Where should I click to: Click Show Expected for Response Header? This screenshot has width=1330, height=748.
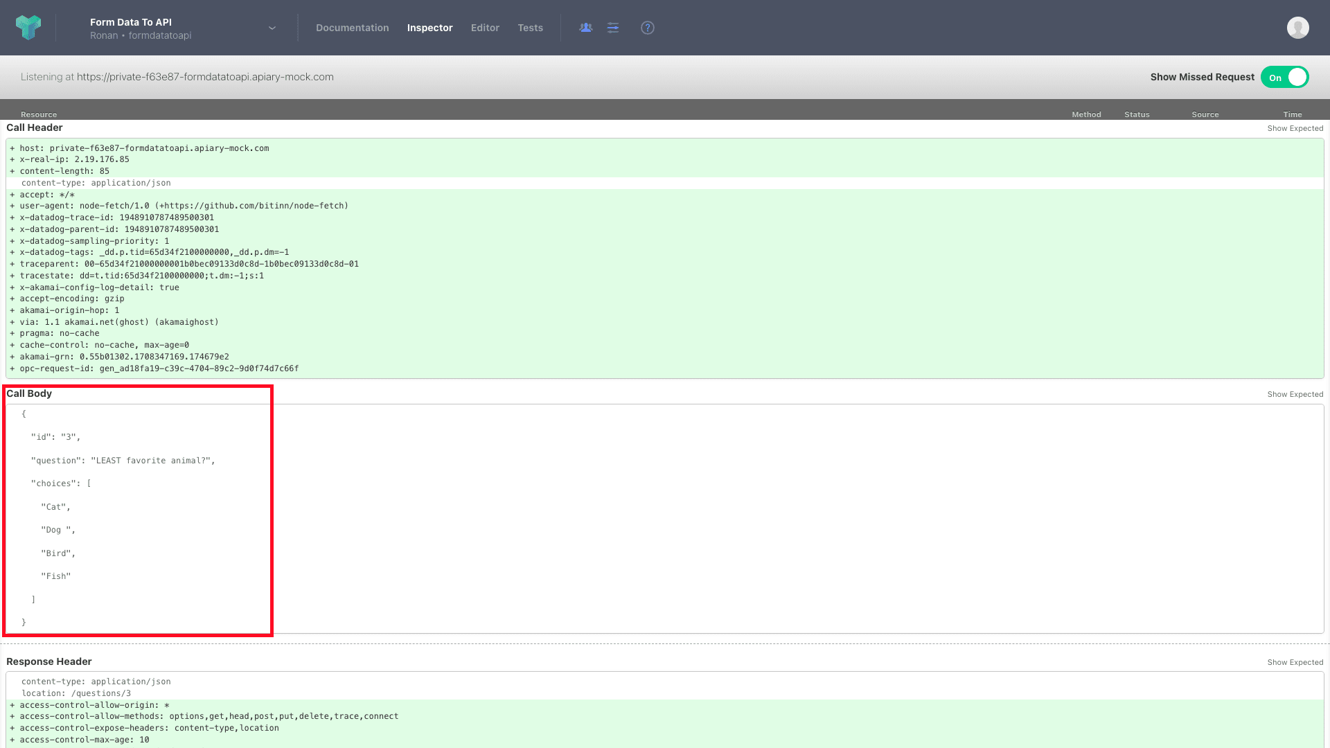pyautogui.click(x=1295, y=662)
